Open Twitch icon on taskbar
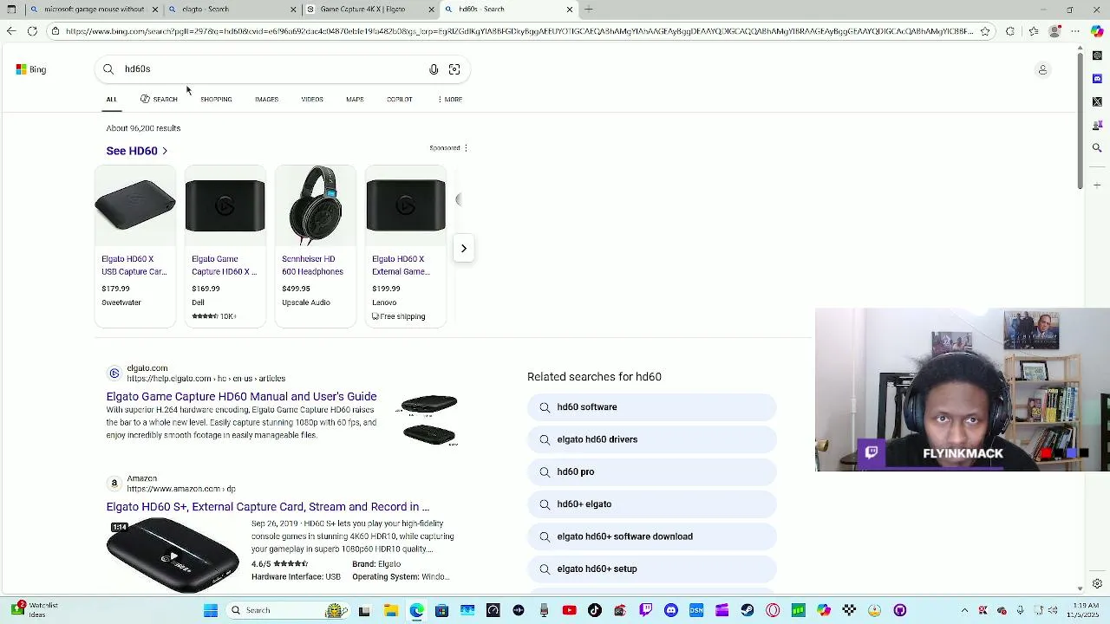Image resolution: width=1110 pixels, height=624 pixels. point(645,610)
